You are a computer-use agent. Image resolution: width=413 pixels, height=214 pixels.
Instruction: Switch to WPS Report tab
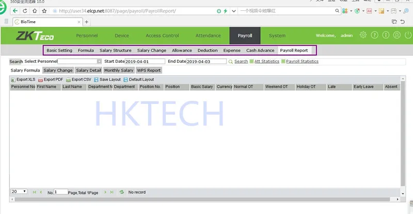click(x=149, y=70)
